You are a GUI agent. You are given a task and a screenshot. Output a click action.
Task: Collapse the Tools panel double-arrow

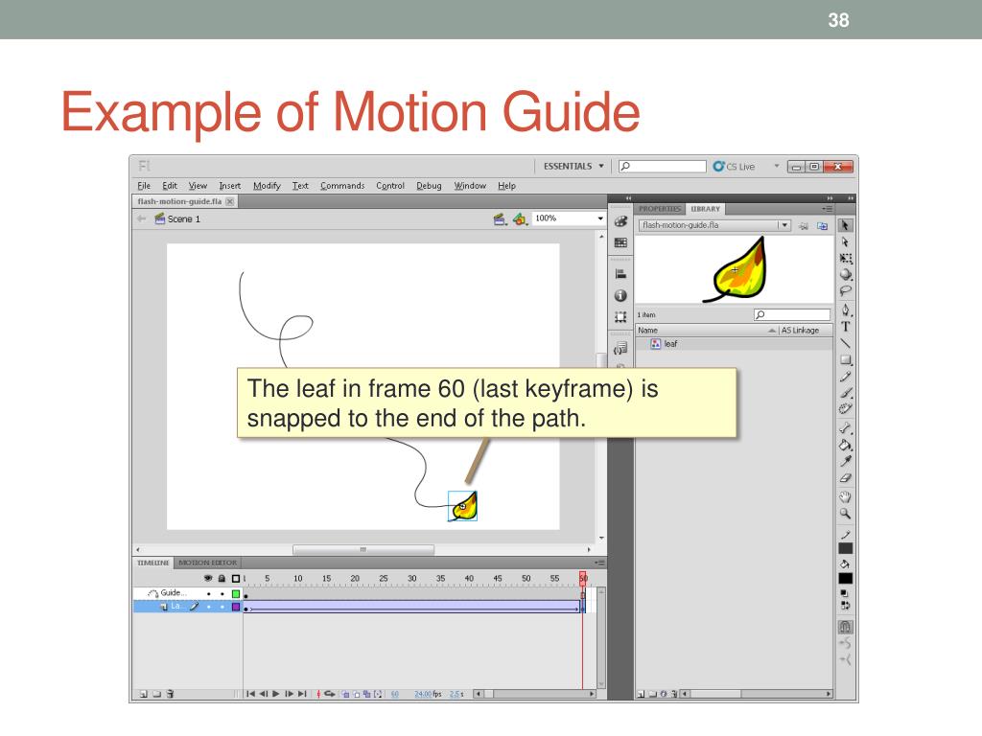click(x=851, y=198)
